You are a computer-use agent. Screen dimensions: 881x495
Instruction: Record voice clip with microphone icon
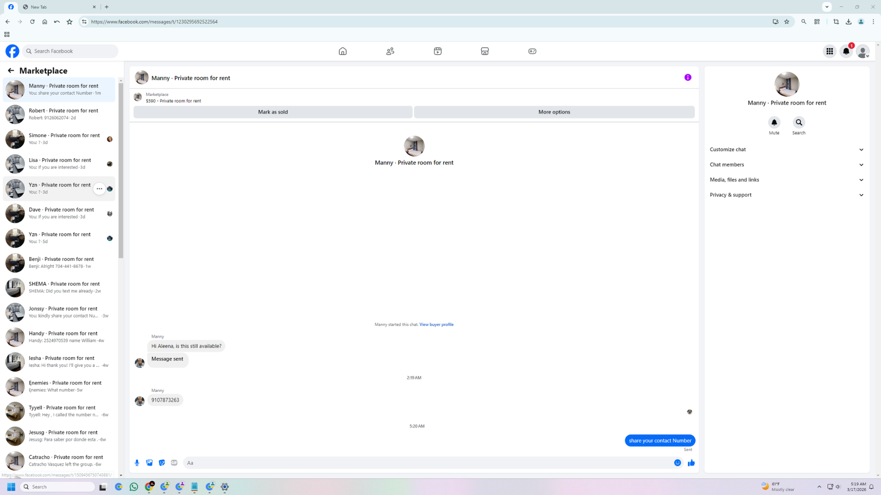click(137, 463)
